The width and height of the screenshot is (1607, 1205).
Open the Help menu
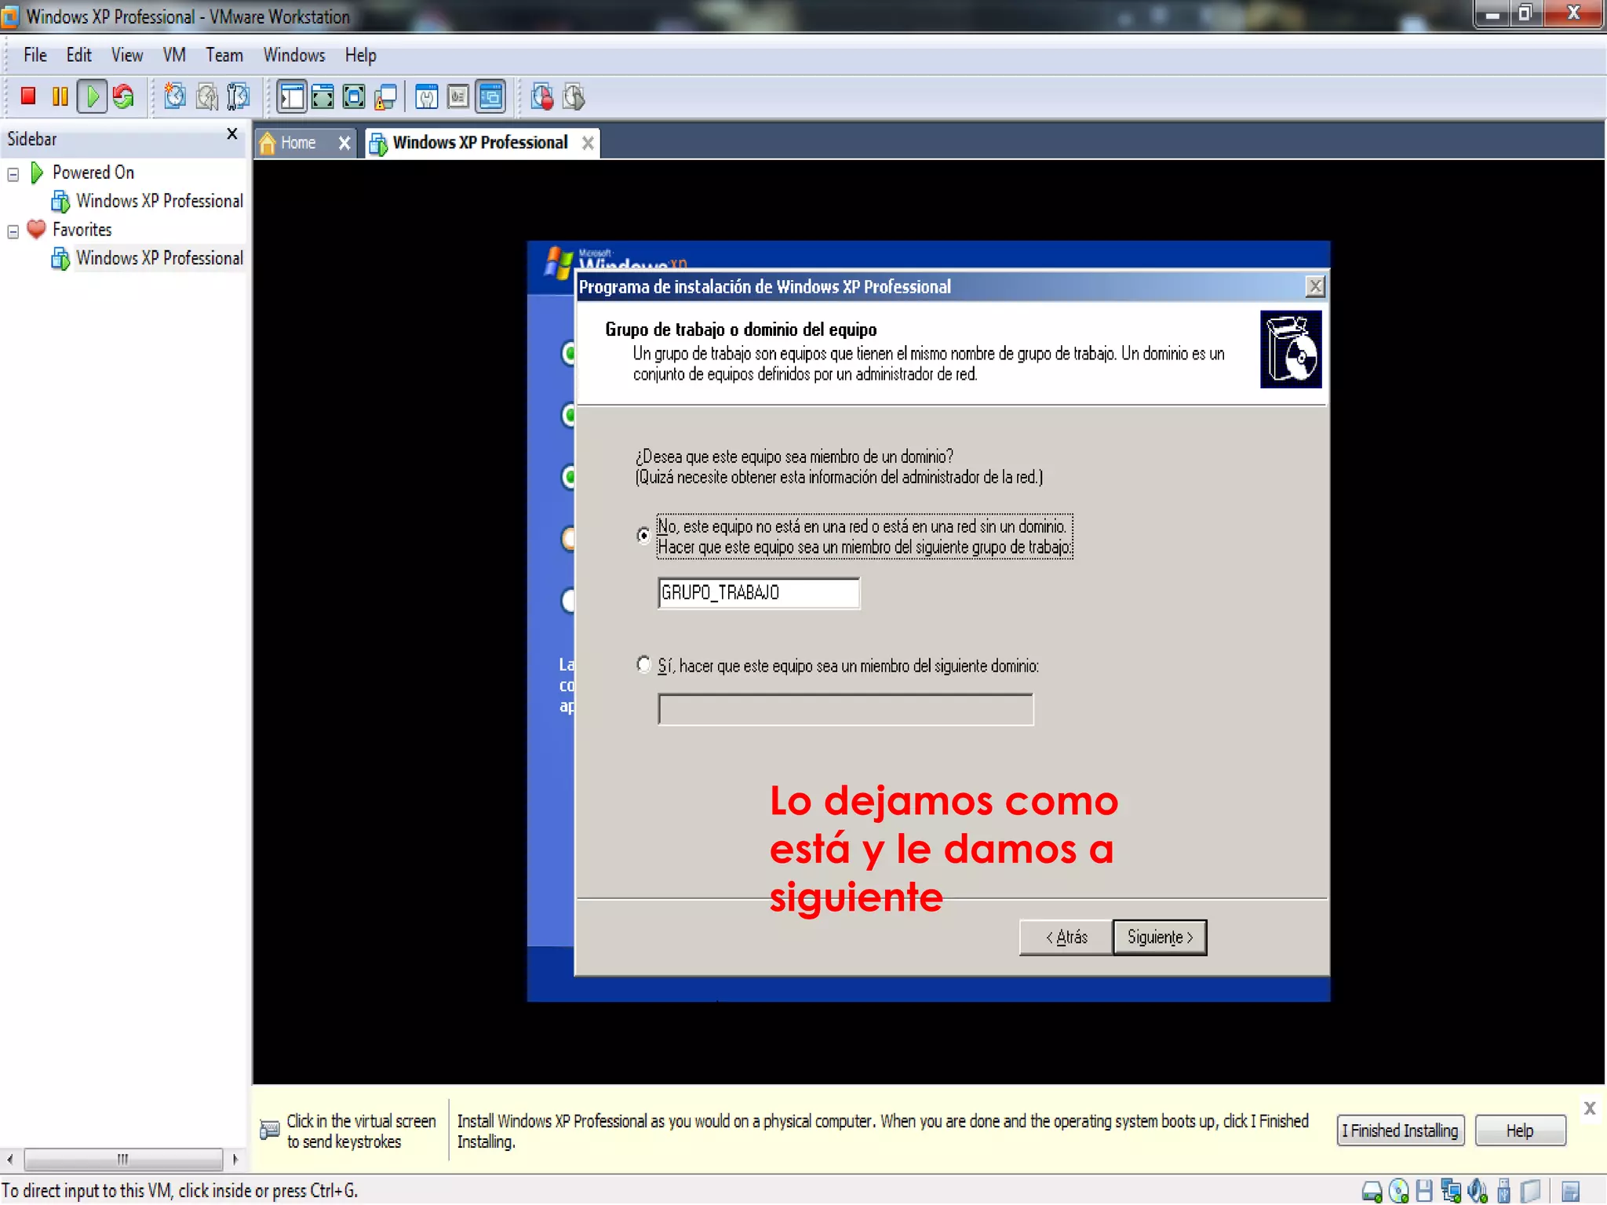[361, 55]
